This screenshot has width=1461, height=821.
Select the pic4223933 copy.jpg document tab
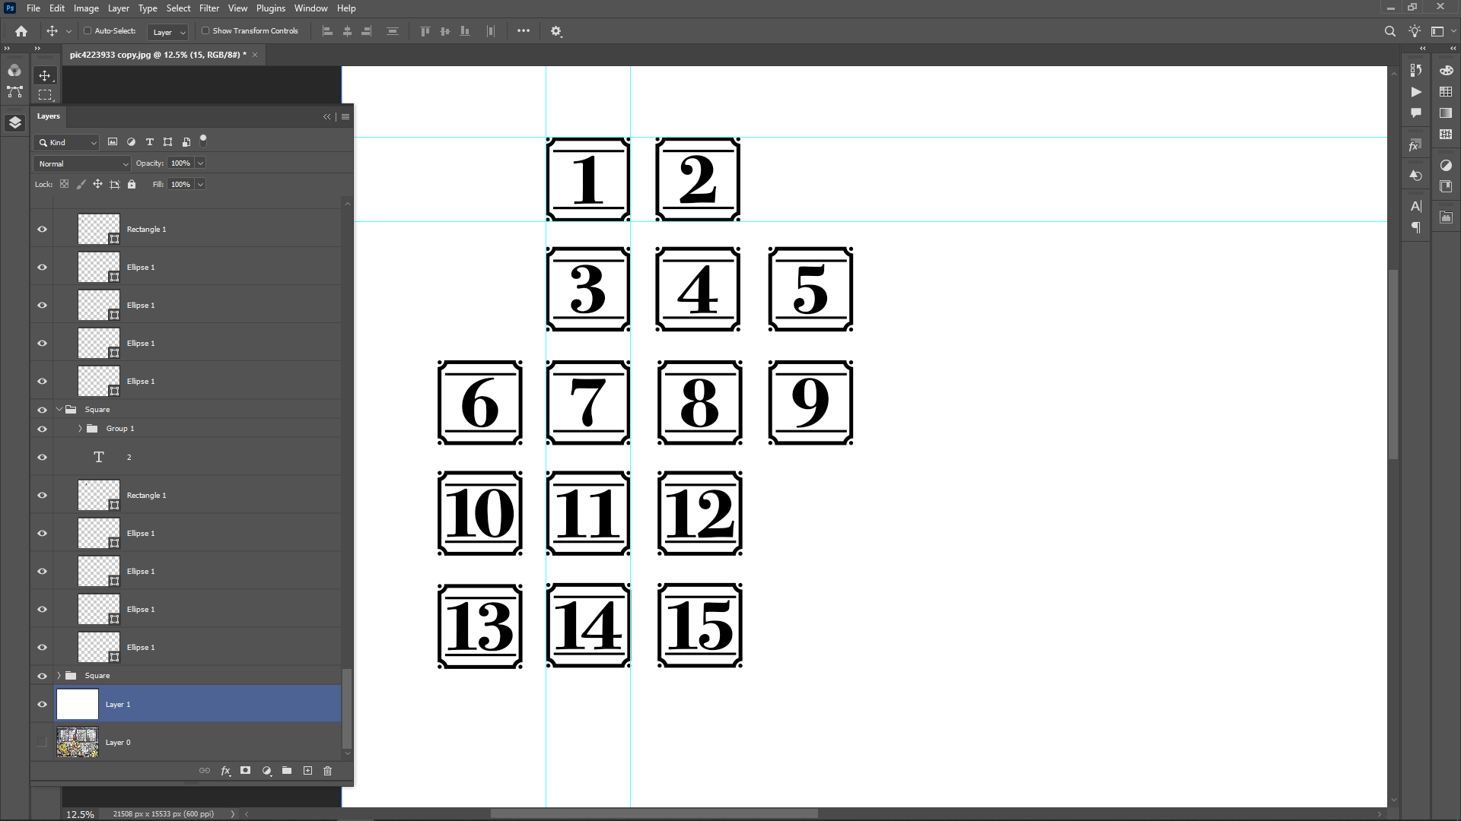click(158, 55)
